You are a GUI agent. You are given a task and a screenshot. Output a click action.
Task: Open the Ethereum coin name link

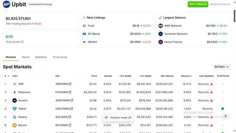coord(24,92)
